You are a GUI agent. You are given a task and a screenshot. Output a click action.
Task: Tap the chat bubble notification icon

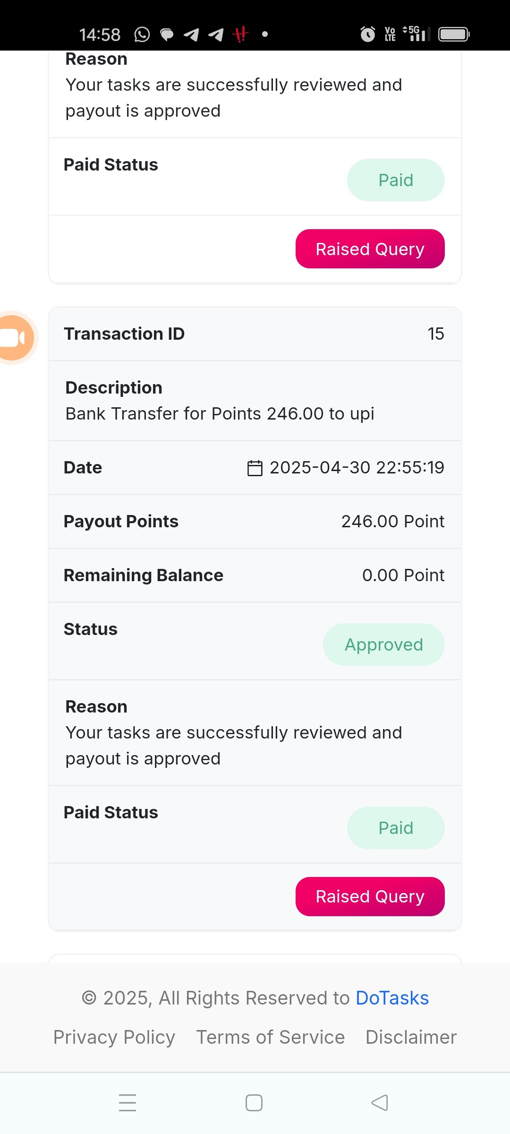pos(167,34)
